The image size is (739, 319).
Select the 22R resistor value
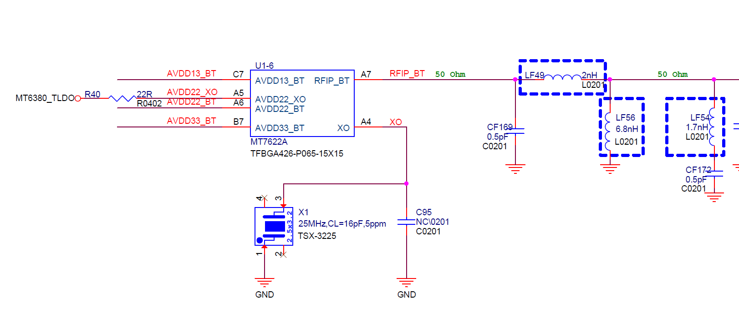pyautogui.click(x=144, y=94)
